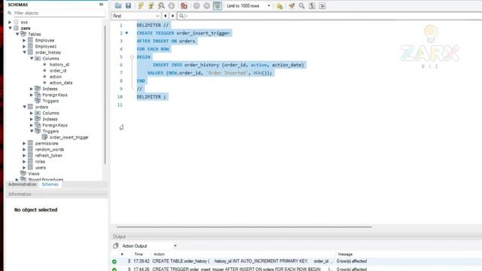This screenshot has height=271, width=482.
Task: Expand the random_words table
Action: [x=24, y=150]
